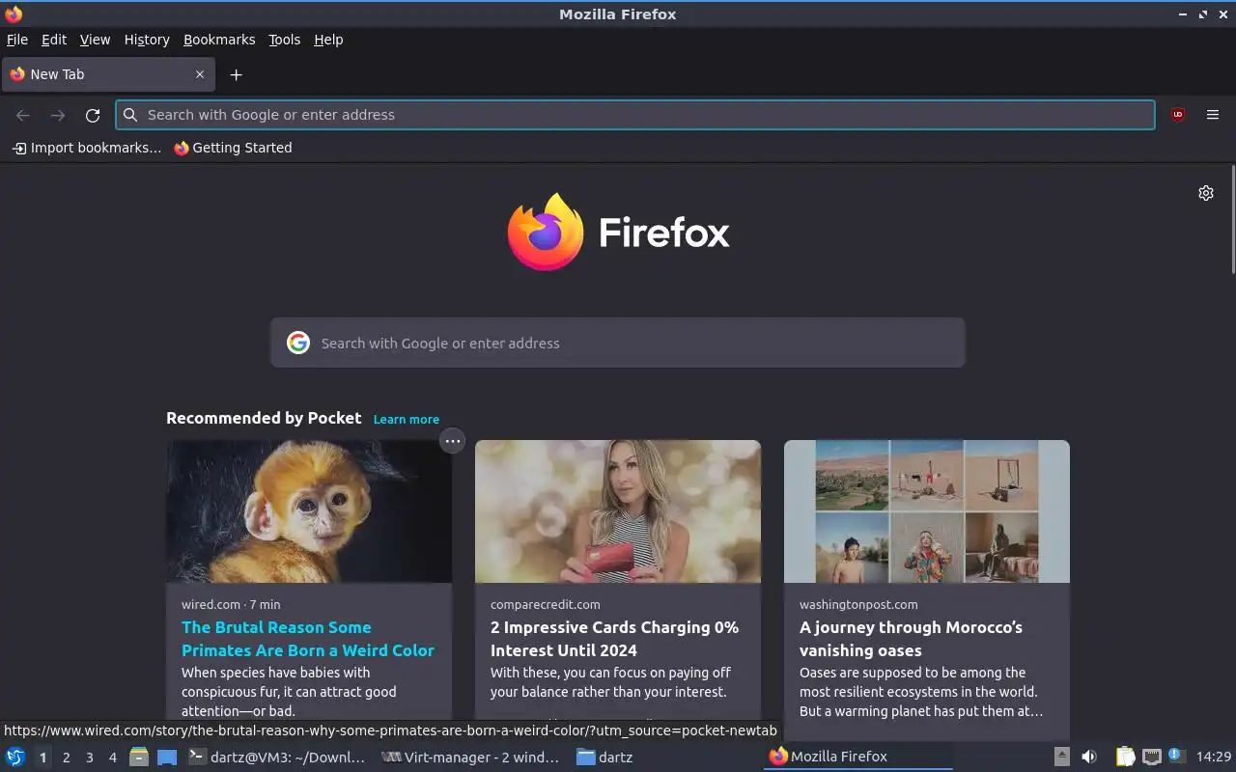
Task: Switch to workspace 3
Action: 90,758
